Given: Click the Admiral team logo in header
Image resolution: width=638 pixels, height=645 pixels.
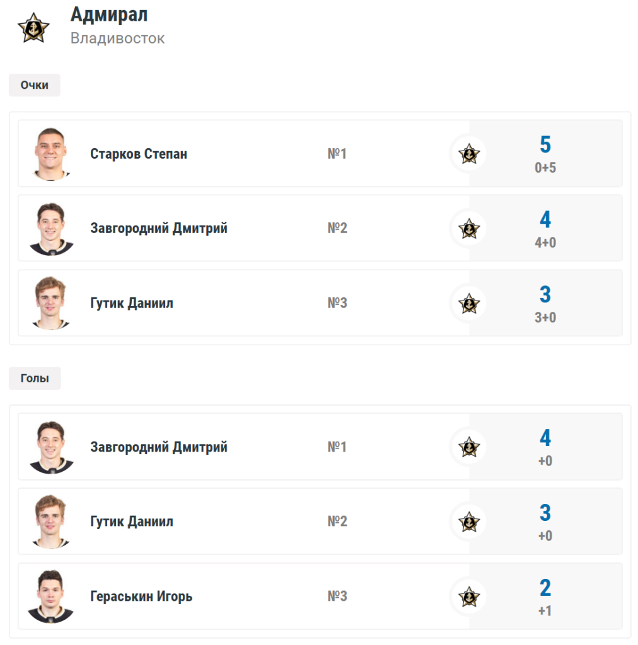Looking at the screenshot, I should point(33,28).
